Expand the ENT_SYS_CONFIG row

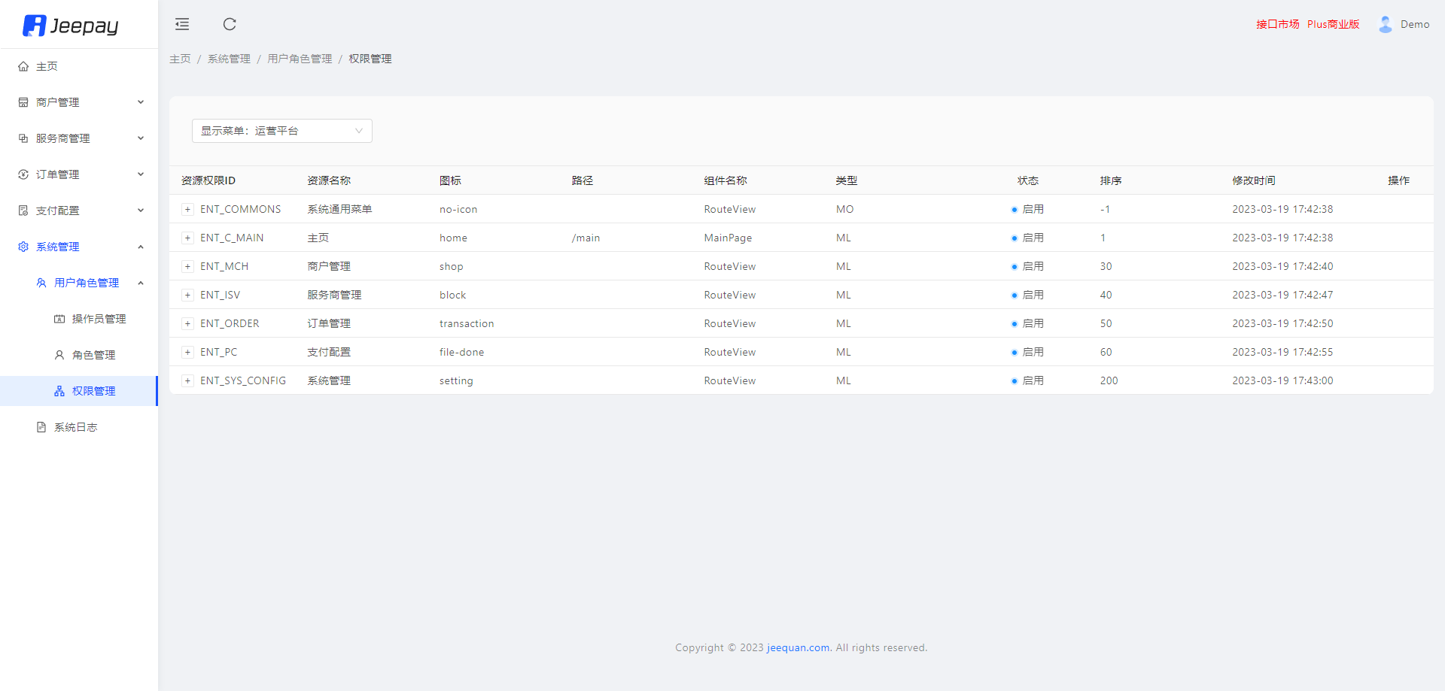pos(187,380)
